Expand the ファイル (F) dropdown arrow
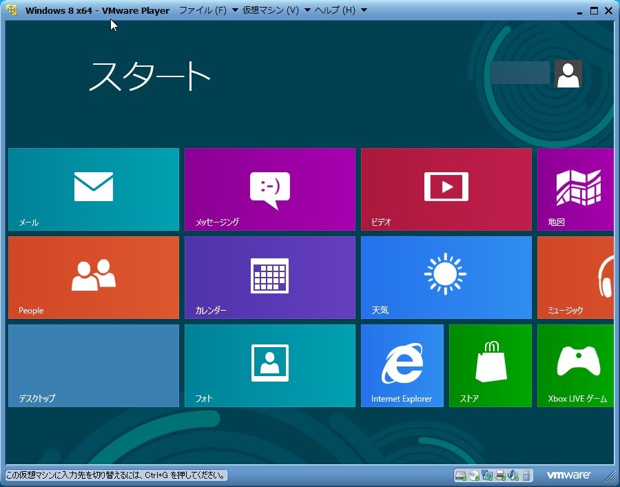The width and height of the screenshot is (620, 487). (x=235, y=10)
